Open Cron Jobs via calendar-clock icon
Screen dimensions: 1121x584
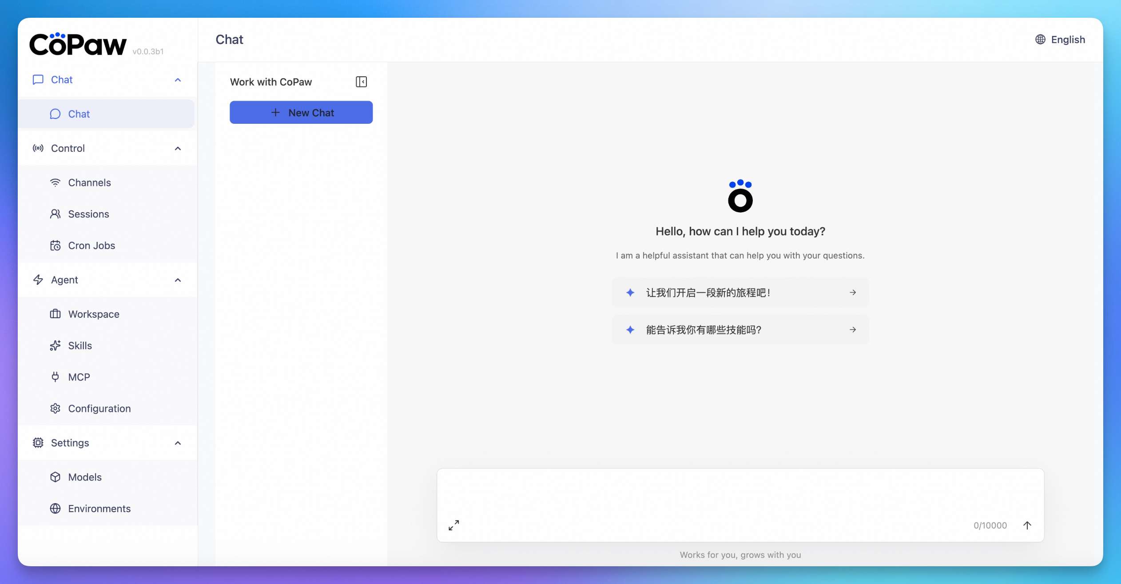point(55,245)
